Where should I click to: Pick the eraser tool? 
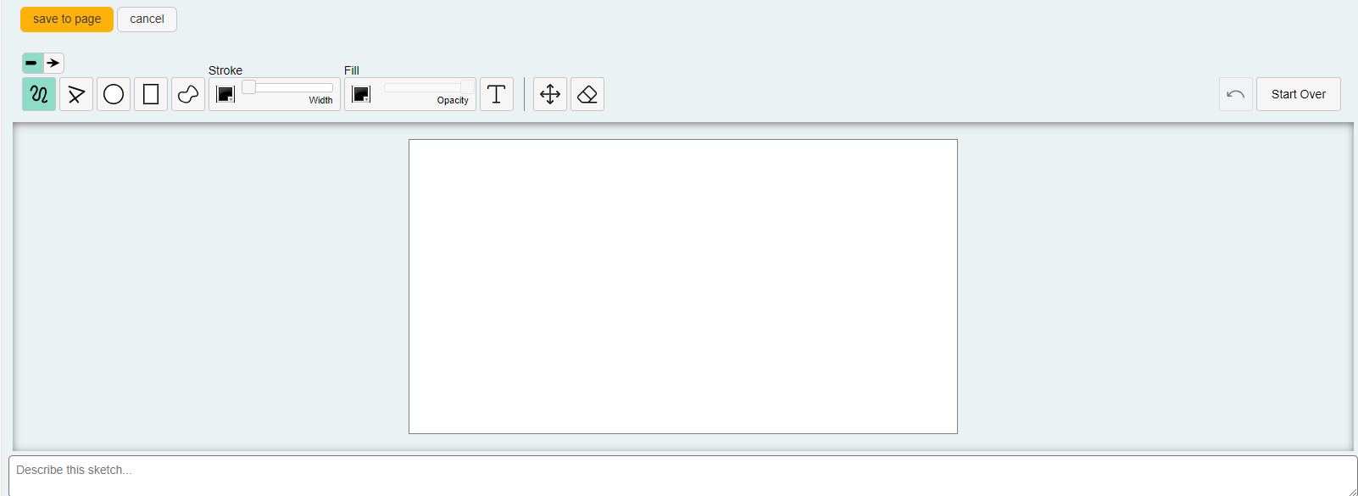tap(587, 94)
